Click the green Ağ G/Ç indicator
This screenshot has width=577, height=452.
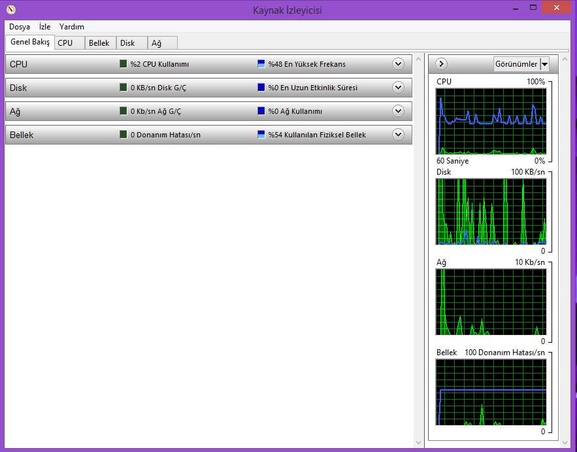click(x=124, y=111)
